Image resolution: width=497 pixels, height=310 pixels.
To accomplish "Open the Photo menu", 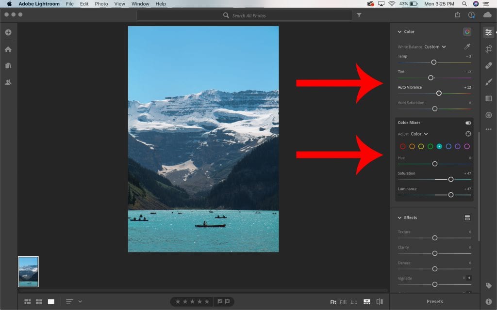I will coord(101,4).
